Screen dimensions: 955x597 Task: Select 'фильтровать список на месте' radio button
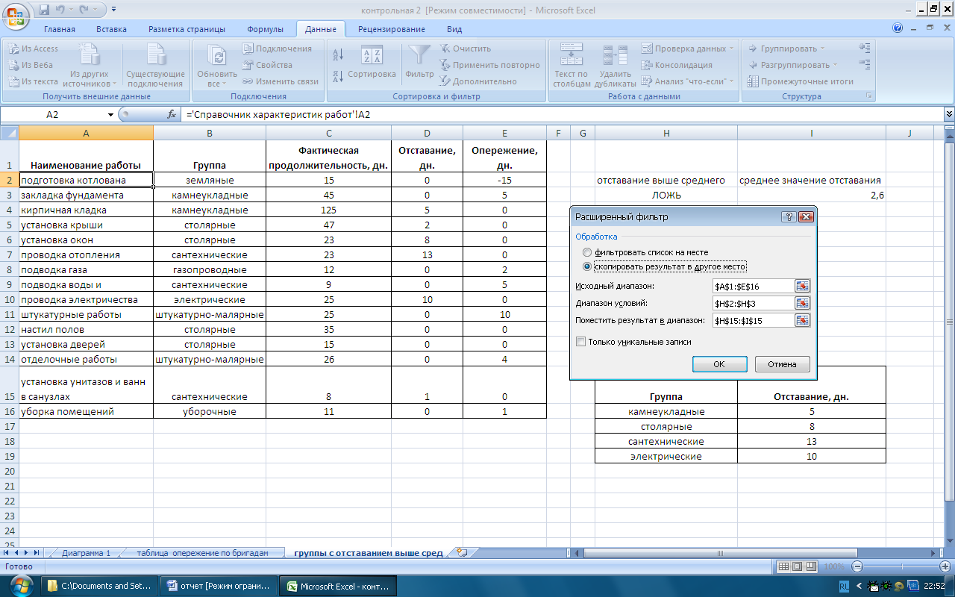587,252
